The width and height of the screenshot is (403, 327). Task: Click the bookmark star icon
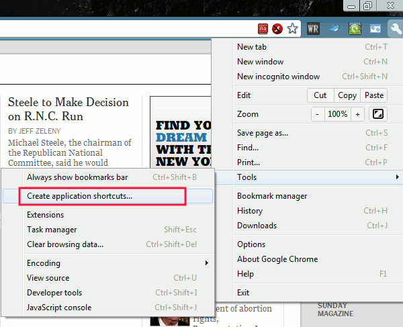292,28
